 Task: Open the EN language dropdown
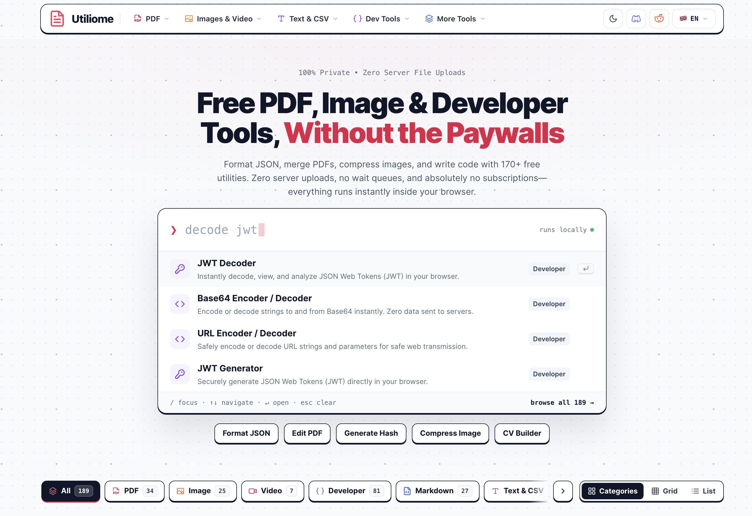pos(693,19)
